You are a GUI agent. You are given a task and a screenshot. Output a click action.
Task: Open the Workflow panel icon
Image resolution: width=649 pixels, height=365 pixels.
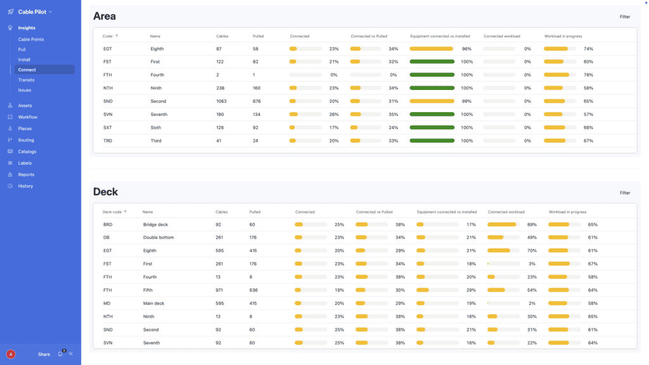click(x=9, y=117)
